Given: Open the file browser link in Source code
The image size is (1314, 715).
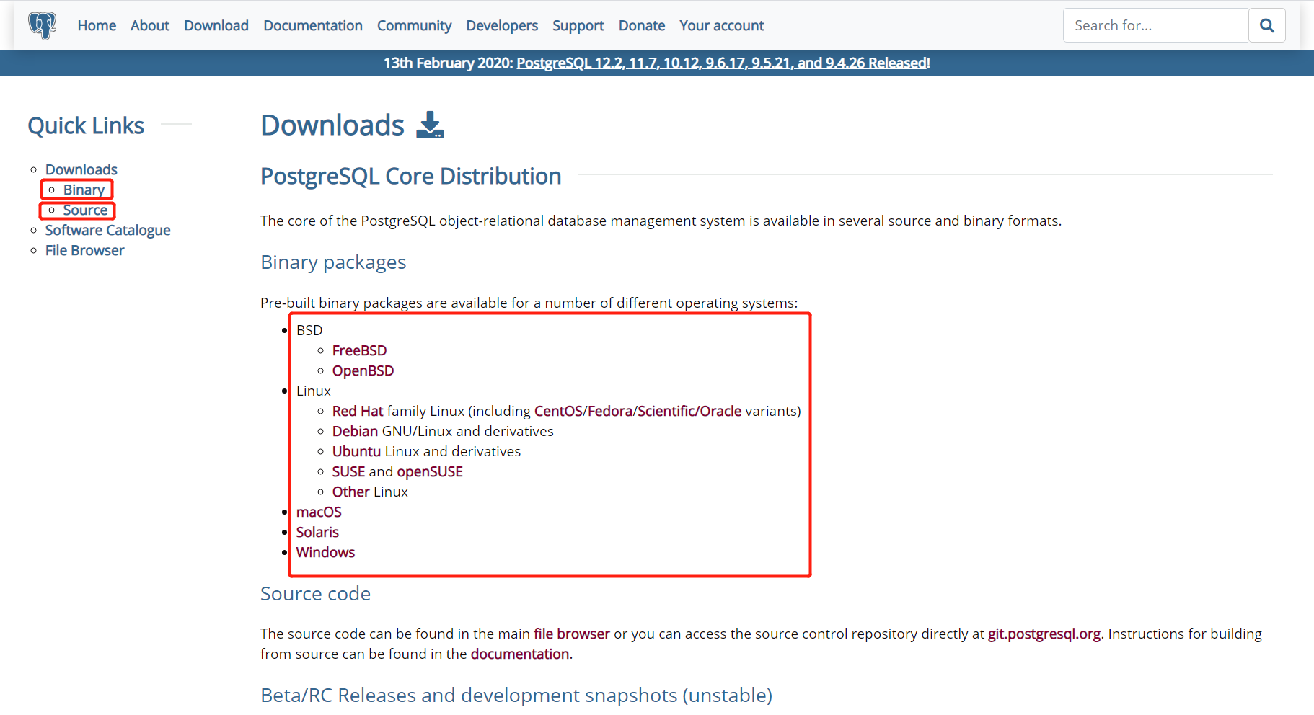Looking at the screenshot, I should tap(572, 634).
